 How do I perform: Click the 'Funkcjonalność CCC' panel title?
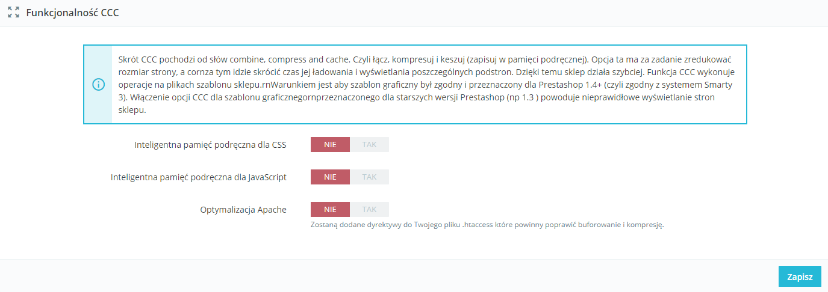pos(72,12)
